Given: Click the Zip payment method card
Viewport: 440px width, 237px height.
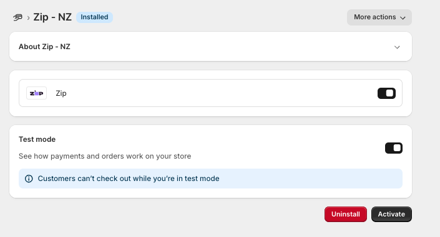Looking at the screenshot, I should coord(210,93).
